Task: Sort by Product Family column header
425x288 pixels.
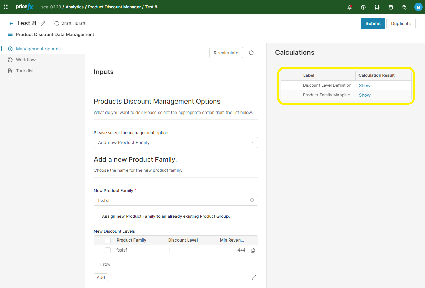Action: [131, 240]
